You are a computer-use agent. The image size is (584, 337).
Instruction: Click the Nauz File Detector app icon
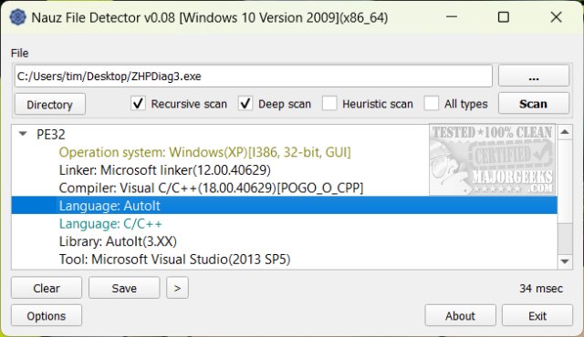[17, 17]
